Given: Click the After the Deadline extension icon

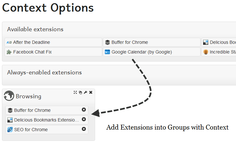Looking at the screenshot, I should 9,42.
